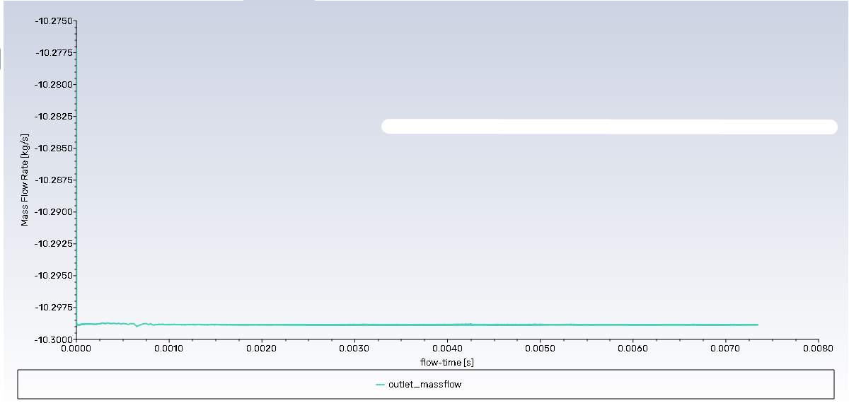
Task: Click the end point of the outlet_massflow curve
Action: coord(758,325)
